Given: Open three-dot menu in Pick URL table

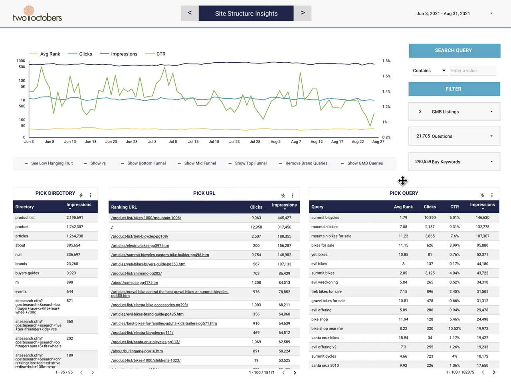Looking at the screenshot, I should coord(293,196).
